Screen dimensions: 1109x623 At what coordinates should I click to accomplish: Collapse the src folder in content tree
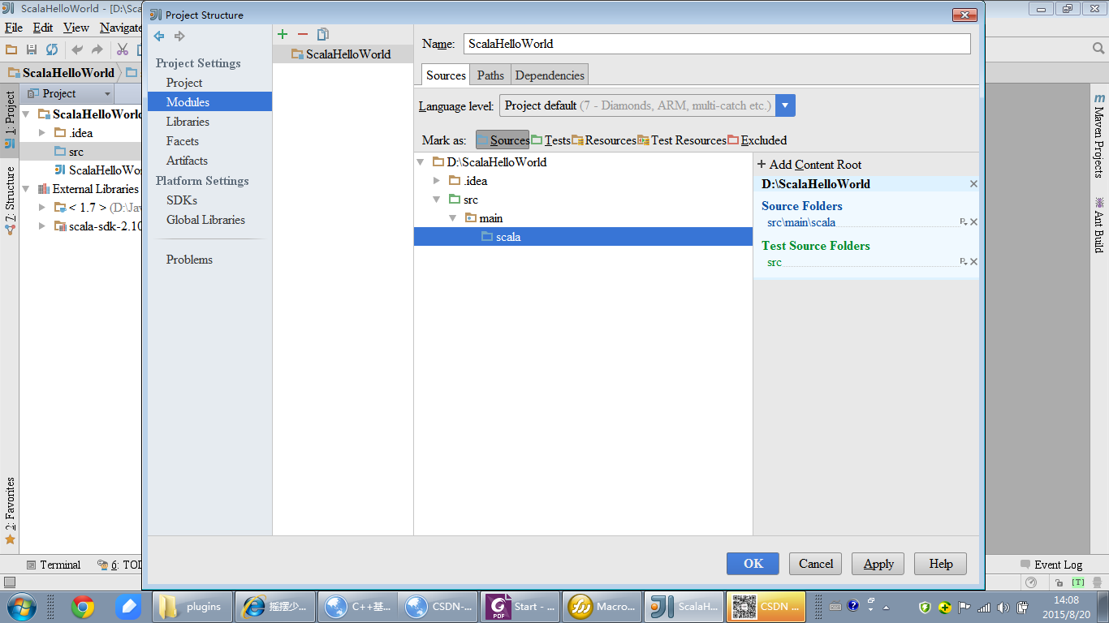click(437, 200)
